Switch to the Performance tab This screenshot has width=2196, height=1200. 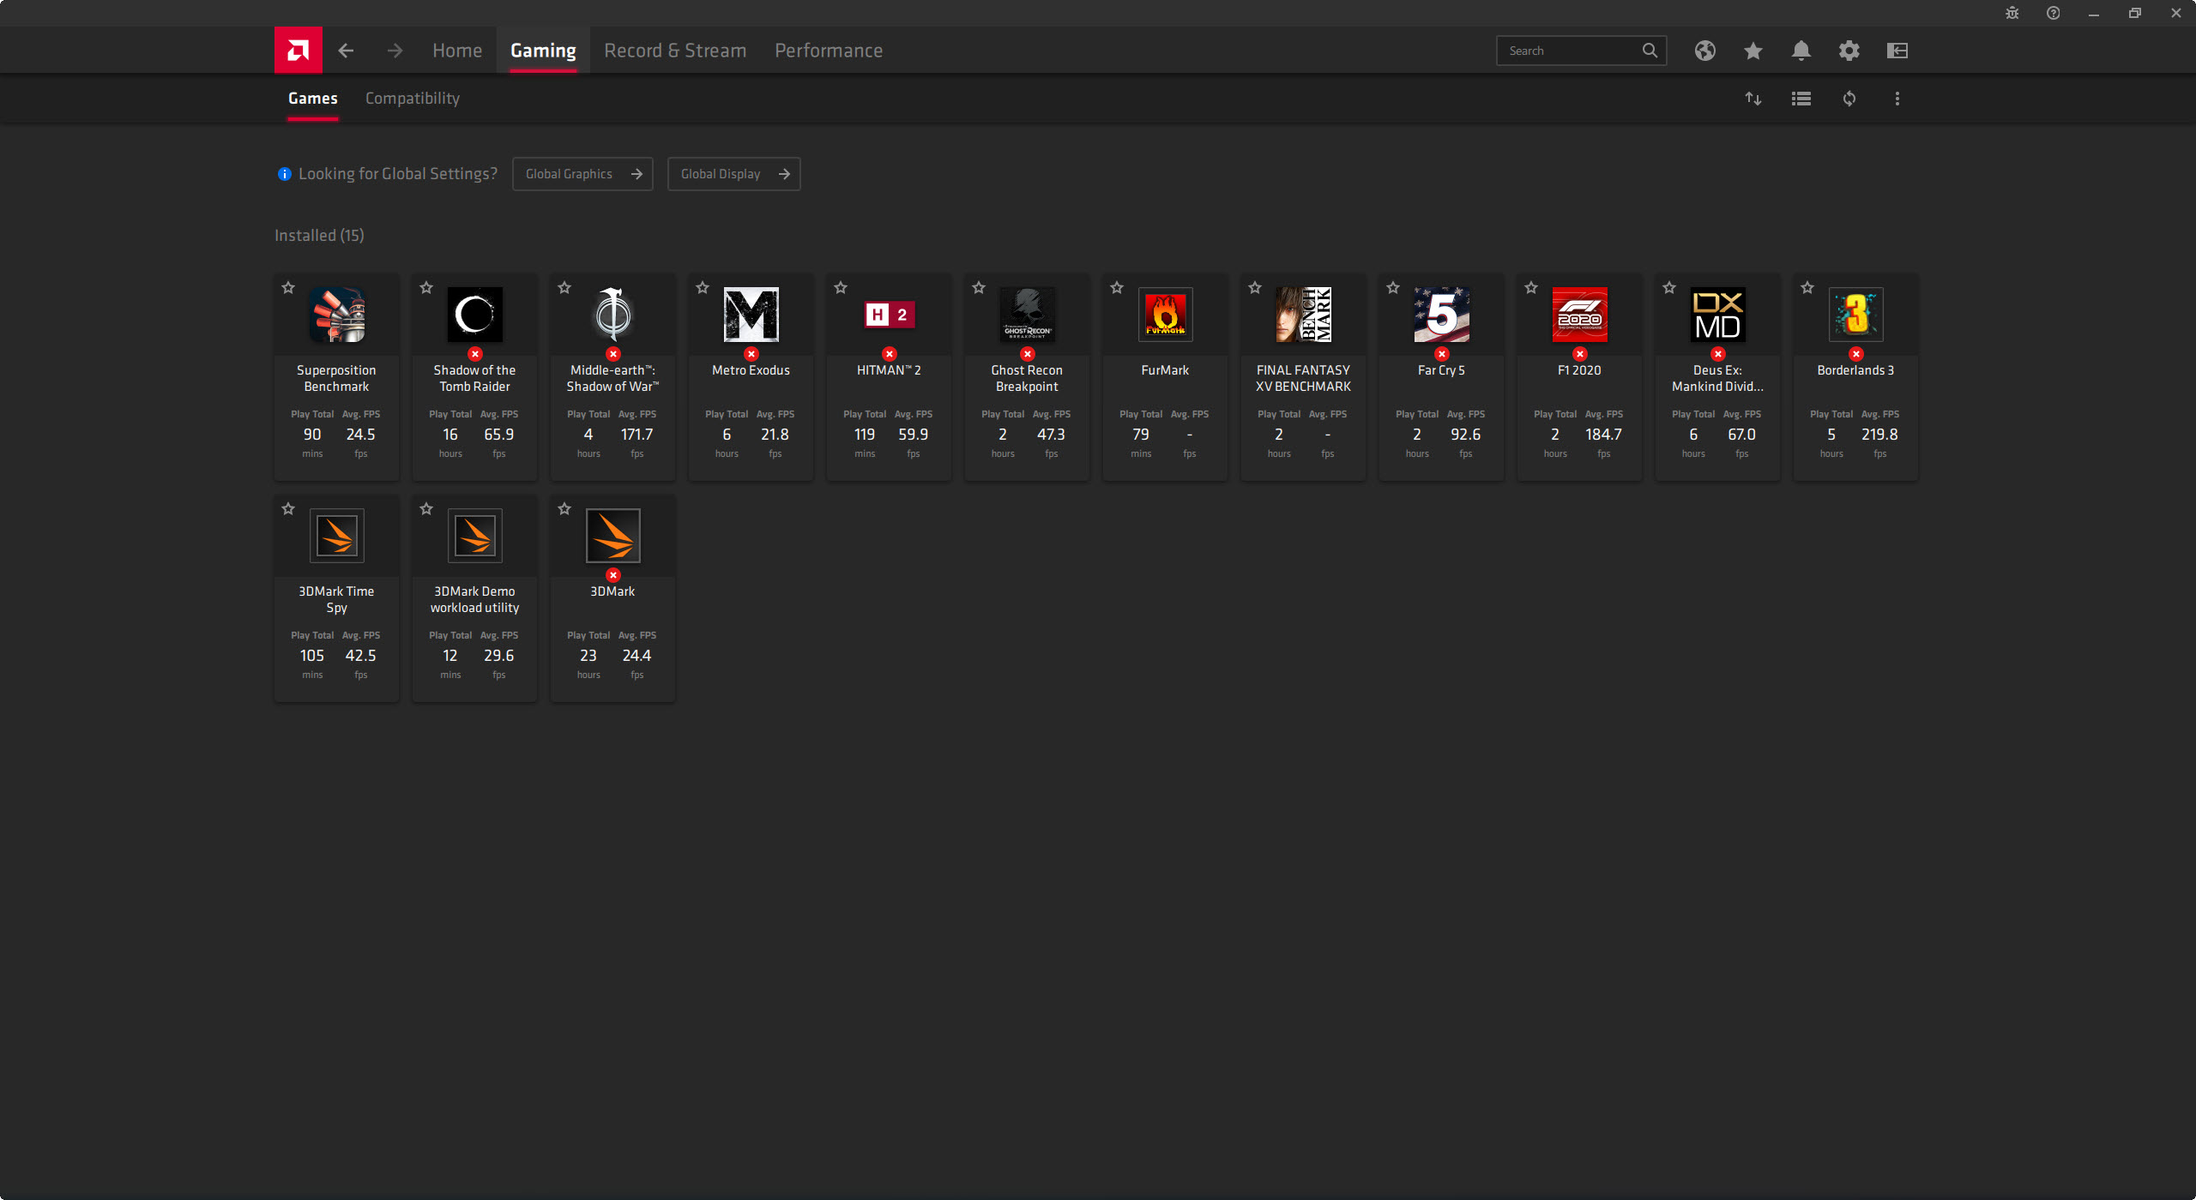point(829,51)
